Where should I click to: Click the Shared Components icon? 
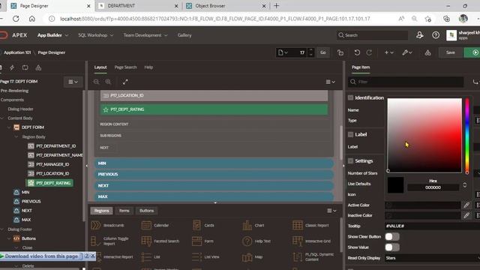(427, 52)
